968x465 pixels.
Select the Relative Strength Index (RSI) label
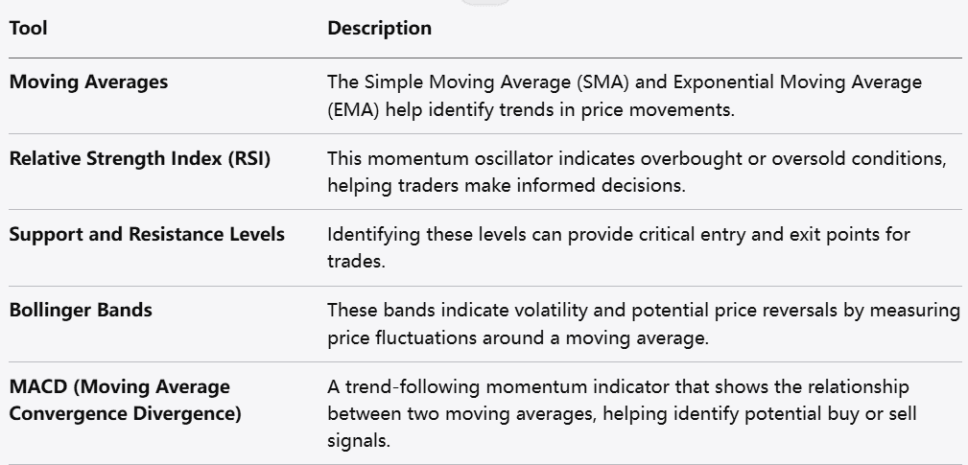pyautogui.click(x=140, y=158)
